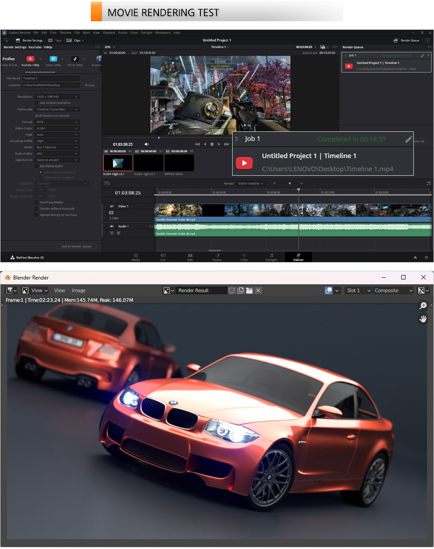This screenshot has height=549, width=434.
Task: Choose the Vimeo 1080p preset icon
Action: tap(53, 59)
